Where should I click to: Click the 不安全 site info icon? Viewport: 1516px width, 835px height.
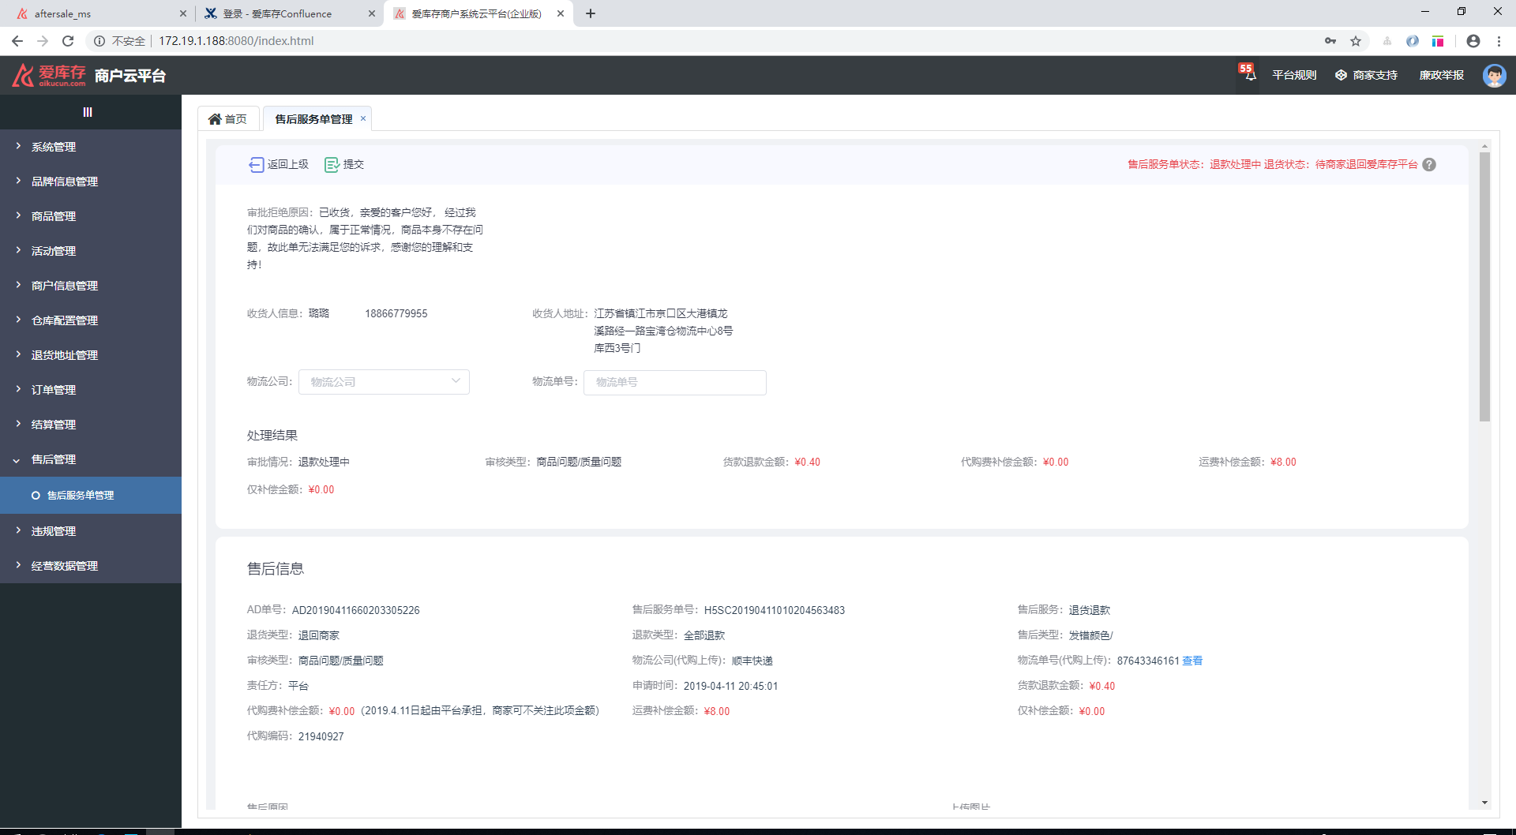(99, 41)
